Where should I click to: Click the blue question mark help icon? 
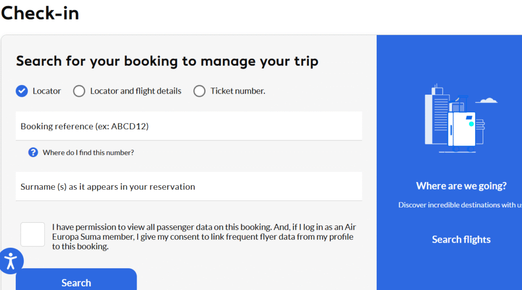[x=33, y=152]
